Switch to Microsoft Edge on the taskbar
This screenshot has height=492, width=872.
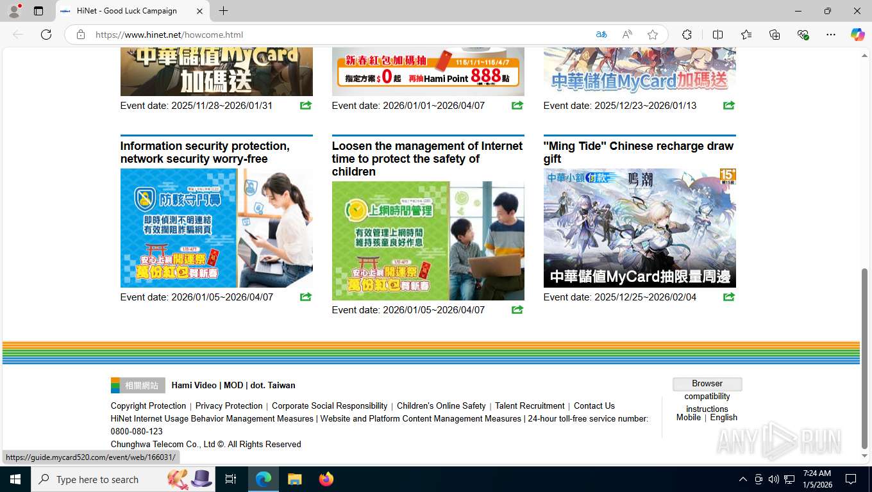click(x=264, y=479)
